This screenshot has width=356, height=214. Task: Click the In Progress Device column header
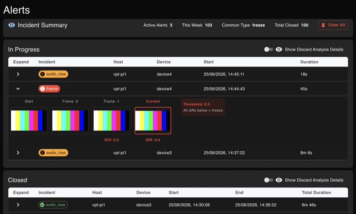pos(163,62)
